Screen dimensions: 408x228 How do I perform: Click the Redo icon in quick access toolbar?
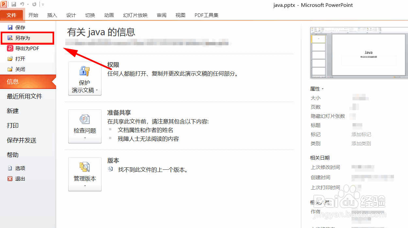(x=34, y=4)
